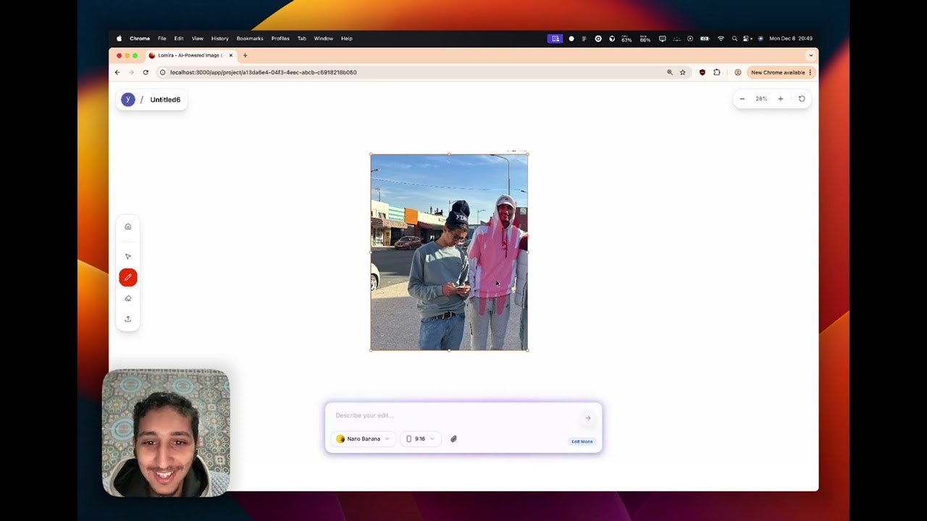Open the View menu

[198, 38]
